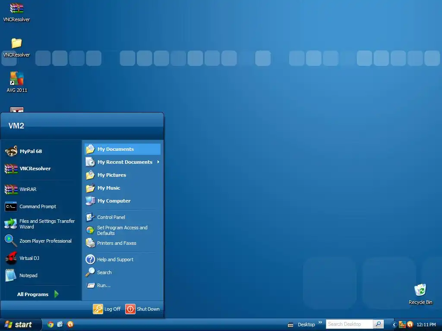
Task: Click the 12:11 PM clock
Action: tap(426, 325)
